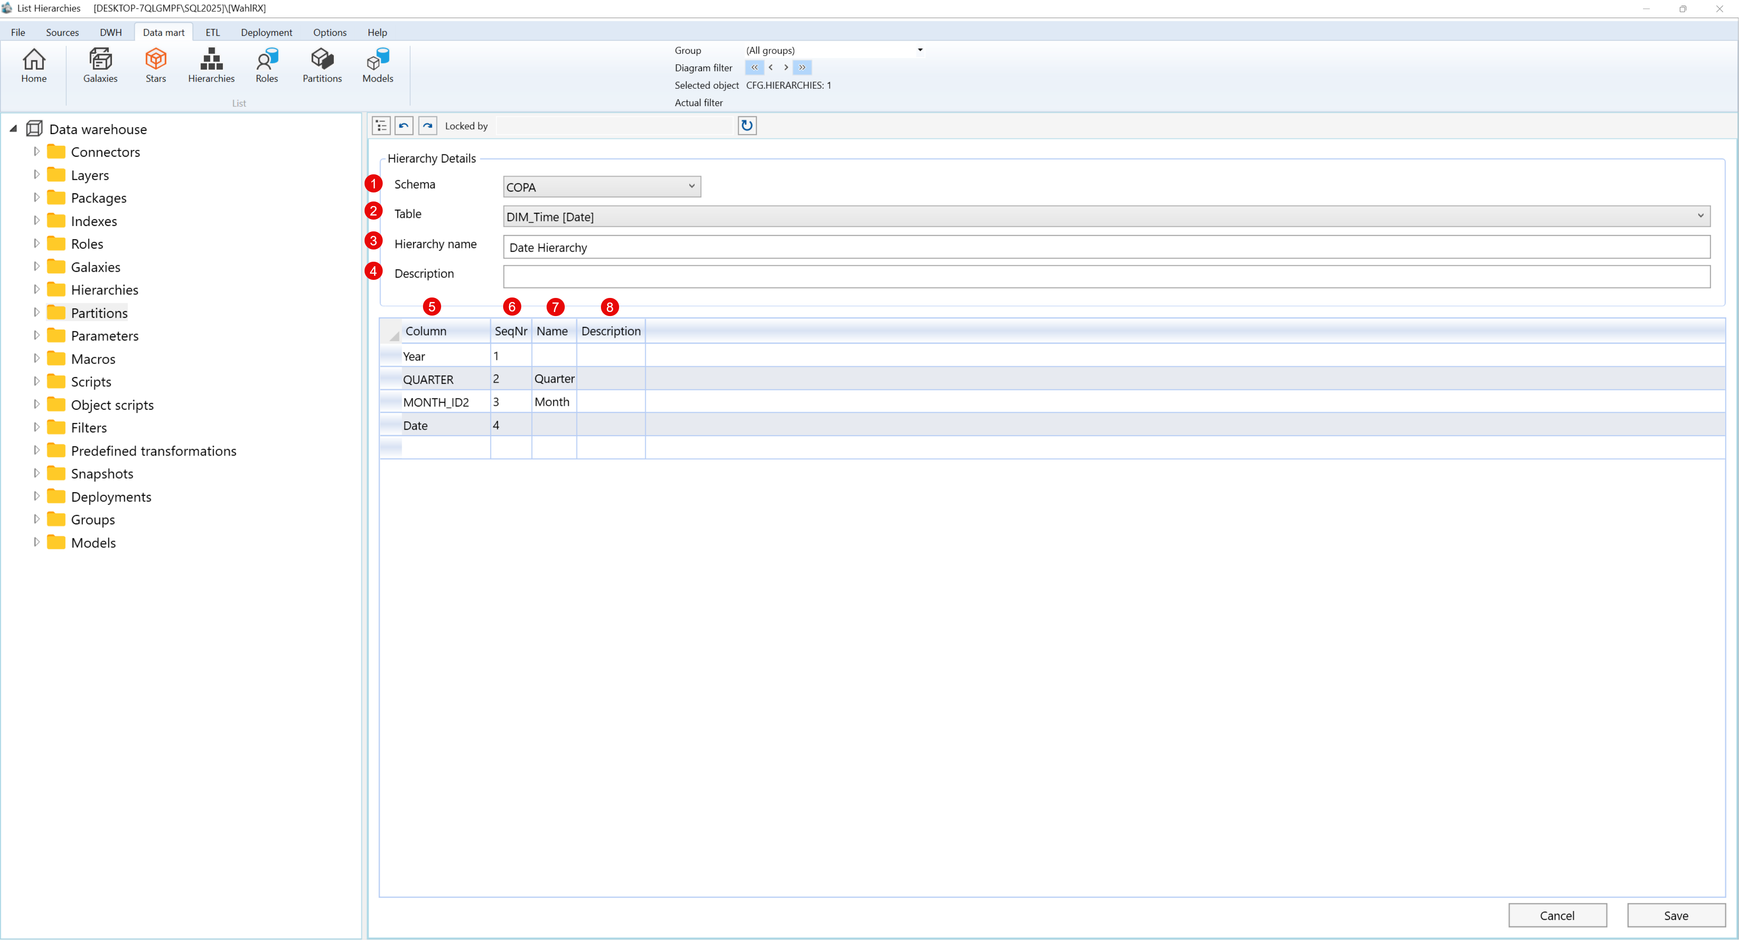Switch to the ETL ribbon tab

point(212,33)
